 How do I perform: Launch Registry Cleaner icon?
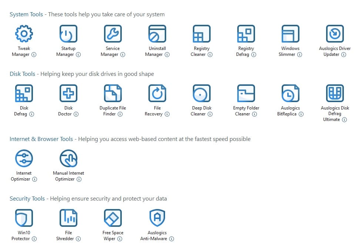coord(202,34)
